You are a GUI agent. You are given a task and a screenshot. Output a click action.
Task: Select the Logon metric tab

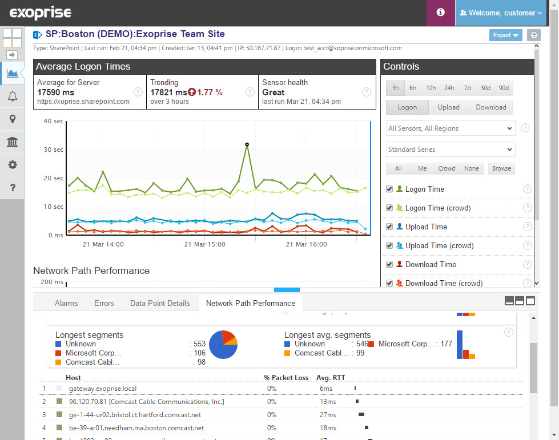[407, 107]
